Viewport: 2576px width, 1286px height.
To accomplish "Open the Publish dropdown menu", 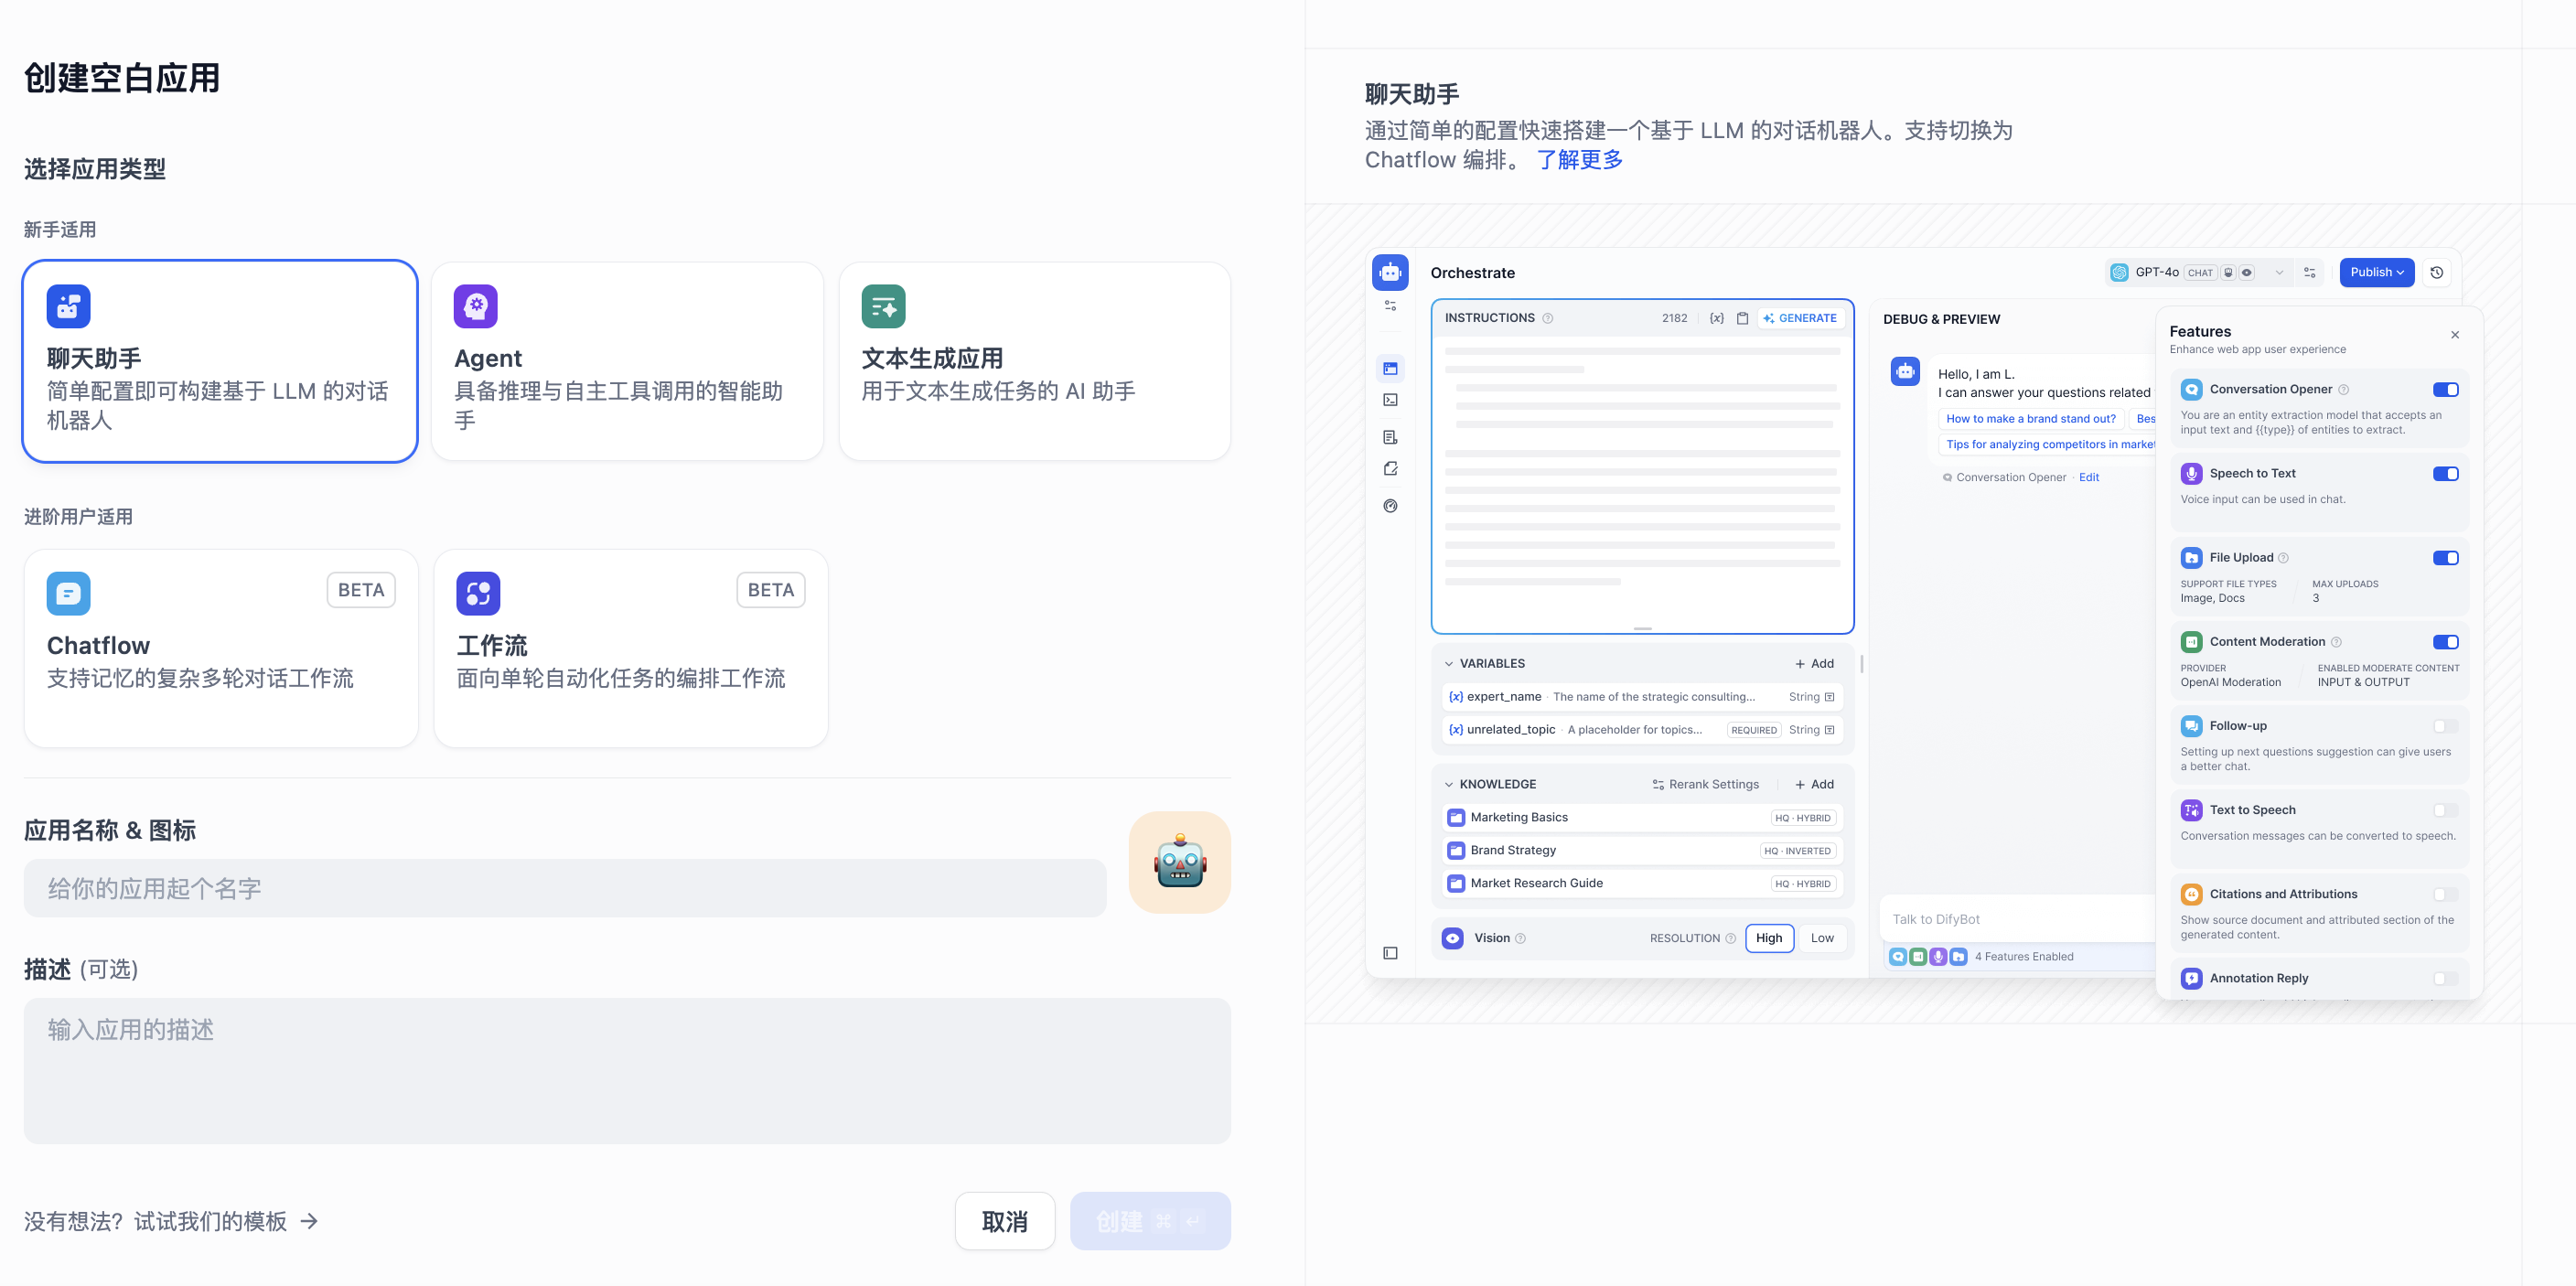I will (2376, 272).
